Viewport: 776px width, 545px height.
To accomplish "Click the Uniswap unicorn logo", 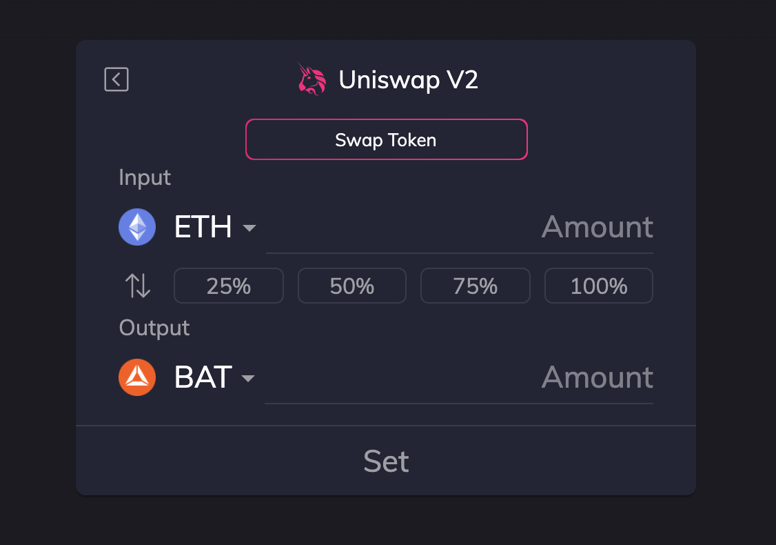I will click(x=312, y=79).
